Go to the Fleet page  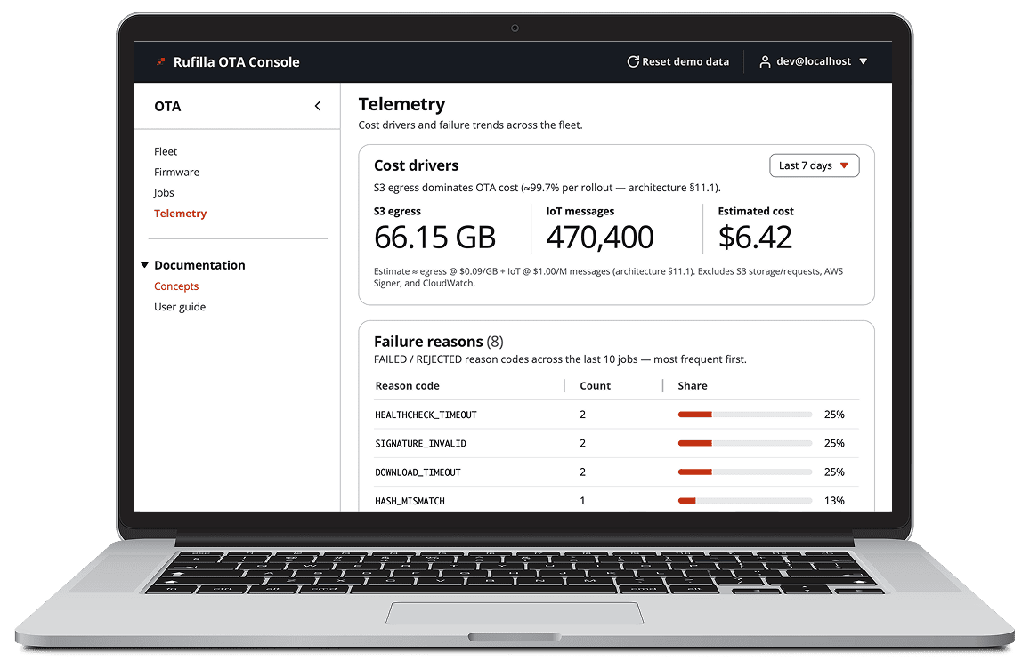tap(166, 151)
